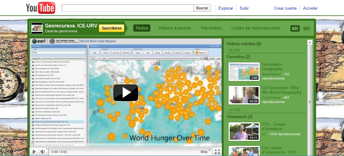Switch to player view layout icon
This screenshot has width=344, height=156.
(295, 28)
